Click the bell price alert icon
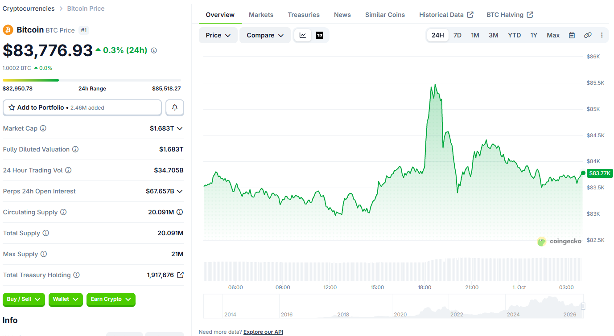This screenshot has height=336, width=614. point(175,107)
